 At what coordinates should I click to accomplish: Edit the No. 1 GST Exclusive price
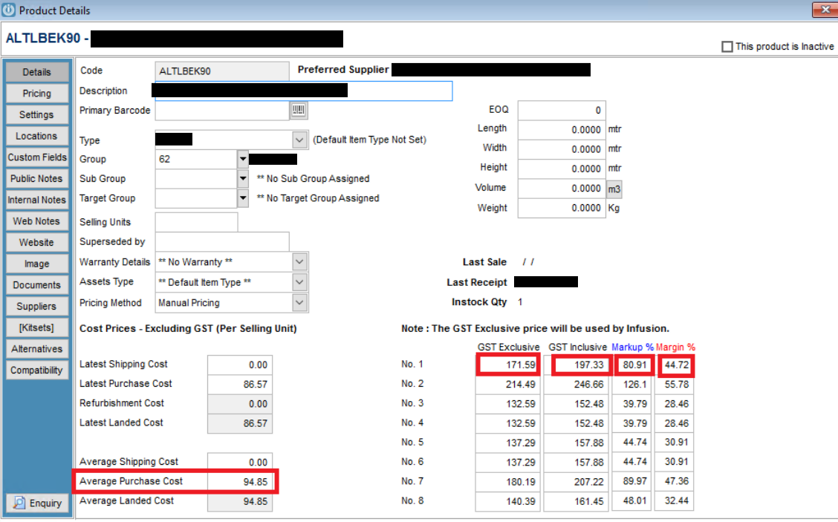pyautogui.click(x=509, y=365)
